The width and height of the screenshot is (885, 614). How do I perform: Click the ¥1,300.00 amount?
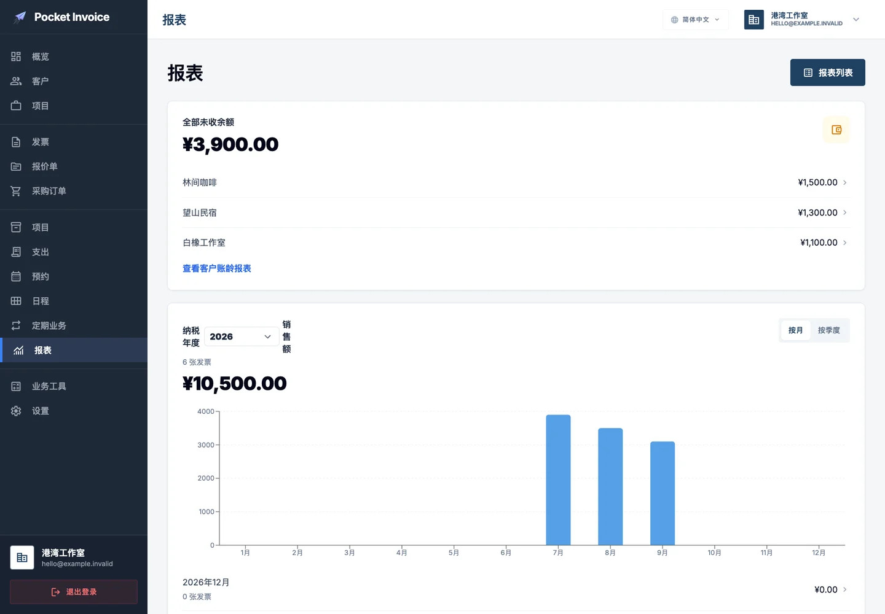pyautogui.click(x=818, y=212)
